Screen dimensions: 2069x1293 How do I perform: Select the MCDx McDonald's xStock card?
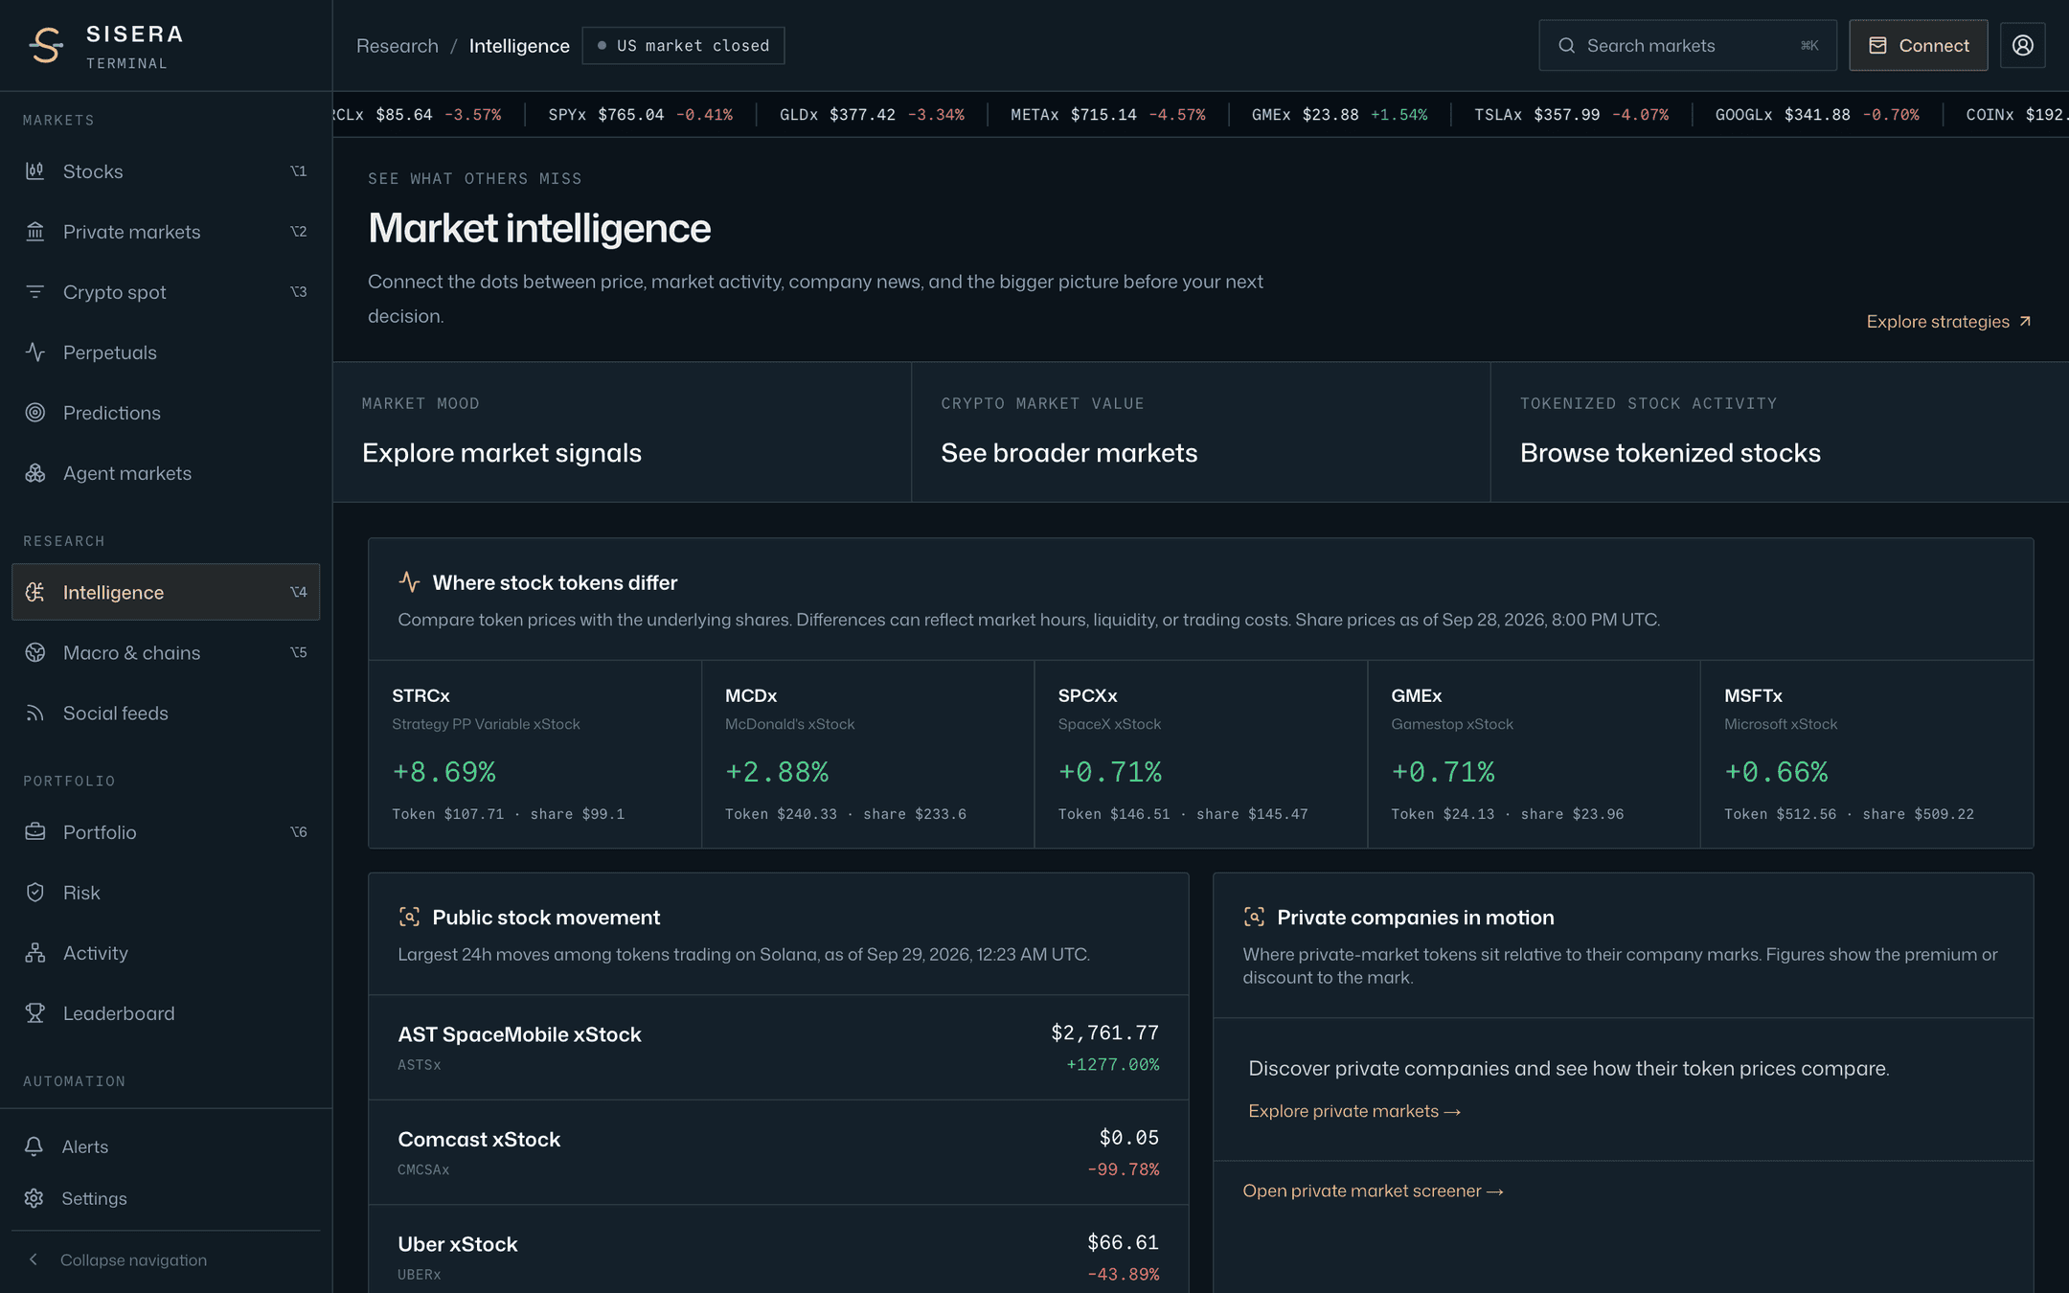pos(868,754)
